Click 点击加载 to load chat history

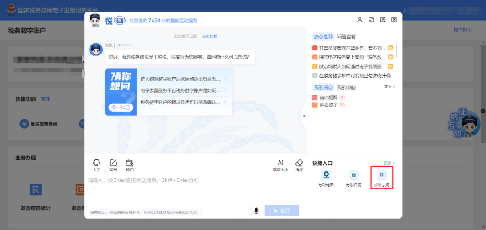click(x=209, y=36)
